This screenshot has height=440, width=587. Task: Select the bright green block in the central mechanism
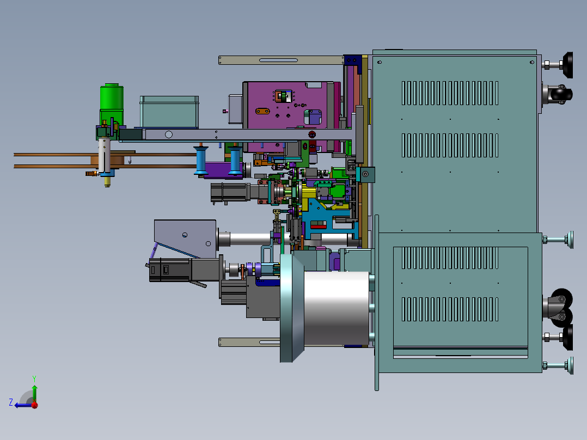click(337, 191)
